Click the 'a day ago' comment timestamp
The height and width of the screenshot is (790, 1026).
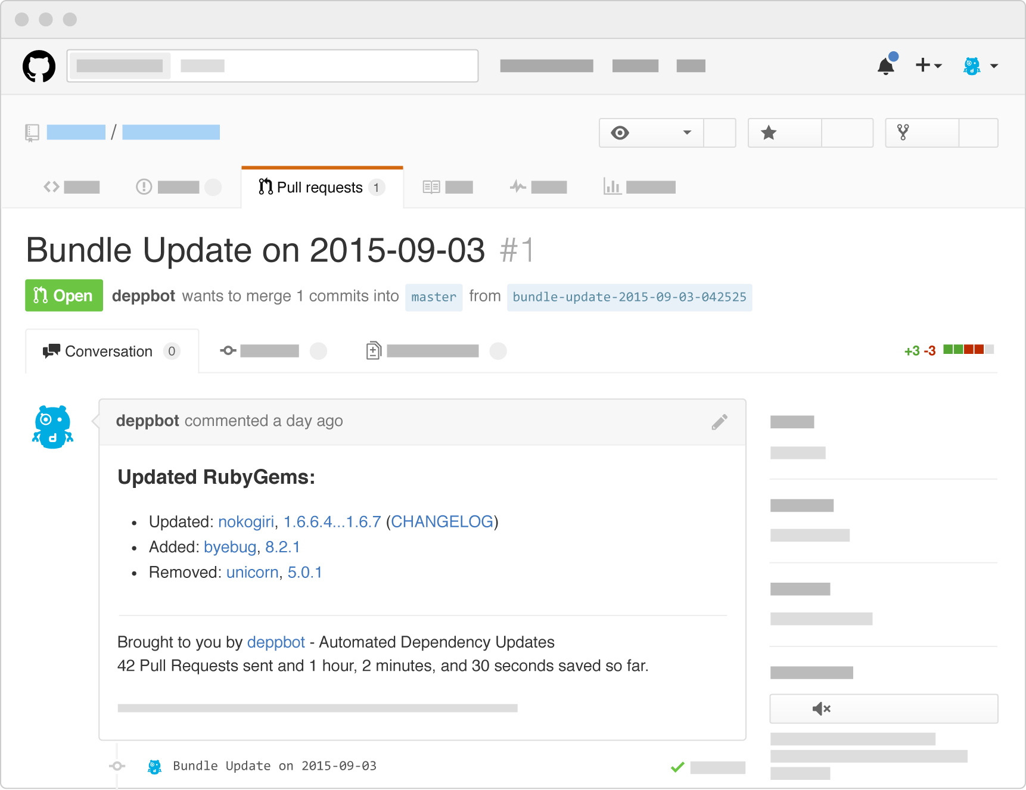pyautogui.click(x=308, y=421)
